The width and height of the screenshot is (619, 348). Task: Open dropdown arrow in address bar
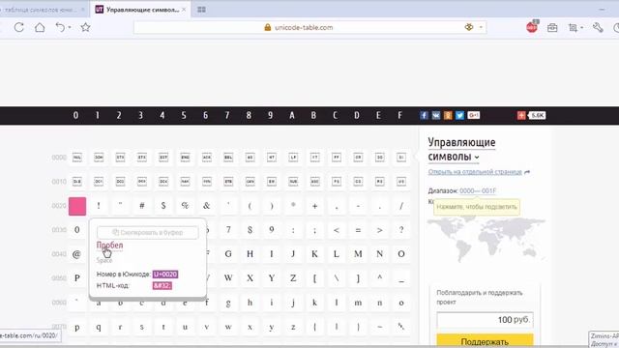481,27
